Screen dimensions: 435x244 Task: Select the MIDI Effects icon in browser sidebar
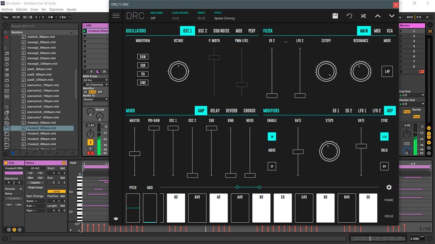pos(7,75)
